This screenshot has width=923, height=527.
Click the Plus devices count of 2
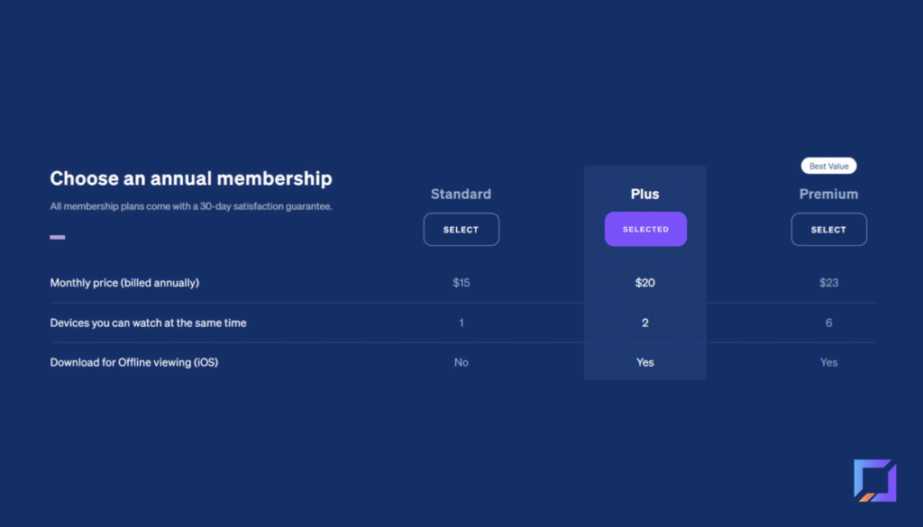(x=645, y=323)
